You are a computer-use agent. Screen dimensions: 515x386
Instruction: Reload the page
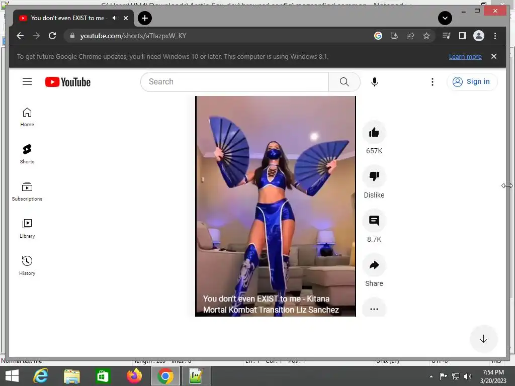click(52, 36)
